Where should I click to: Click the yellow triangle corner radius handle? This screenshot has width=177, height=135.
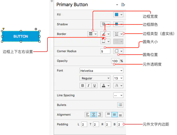pyautogui.click(x=4, y=29)
